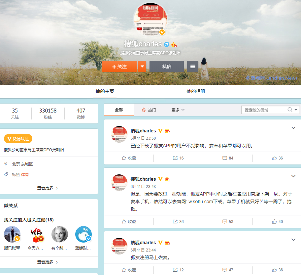Open the 搜狐charles name on the 23:50 post
The height and width of the screenshot is (275, 301).
pyautogui.click(x=143, y=131)
